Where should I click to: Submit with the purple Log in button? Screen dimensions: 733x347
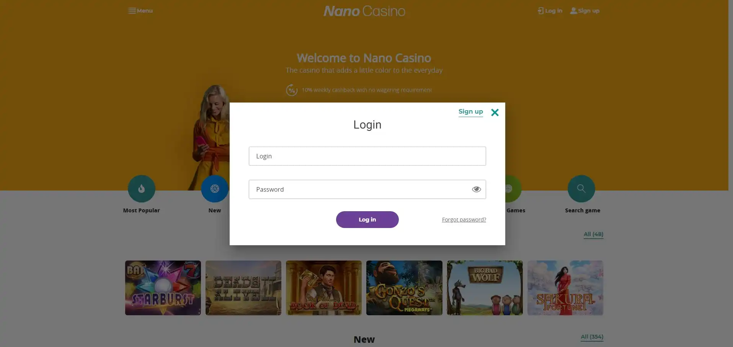click(x=367, y=220)
